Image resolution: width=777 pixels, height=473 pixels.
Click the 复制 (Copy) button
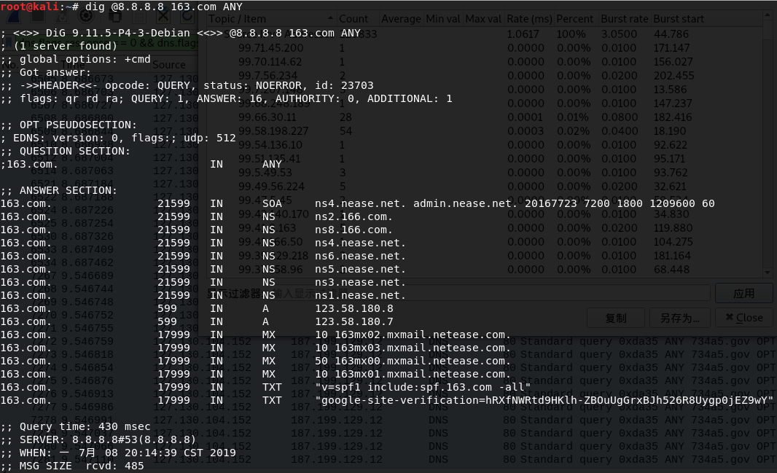coord(616,318)
